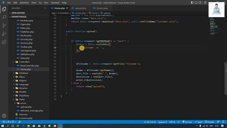This screenshot has height=128, width=227.
Task: Open the Search view in activity bar
Action: (4, 17)
